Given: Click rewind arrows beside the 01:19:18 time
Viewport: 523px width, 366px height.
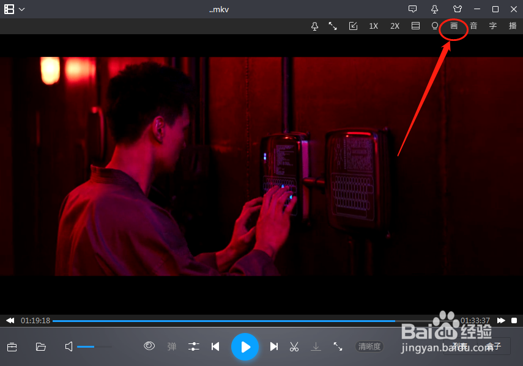Looking at the screenshot, I should (10, 320).
